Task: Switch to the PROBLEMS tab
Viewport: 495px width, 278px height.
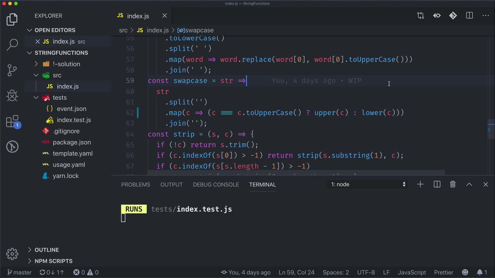Action: pos(136,185)
